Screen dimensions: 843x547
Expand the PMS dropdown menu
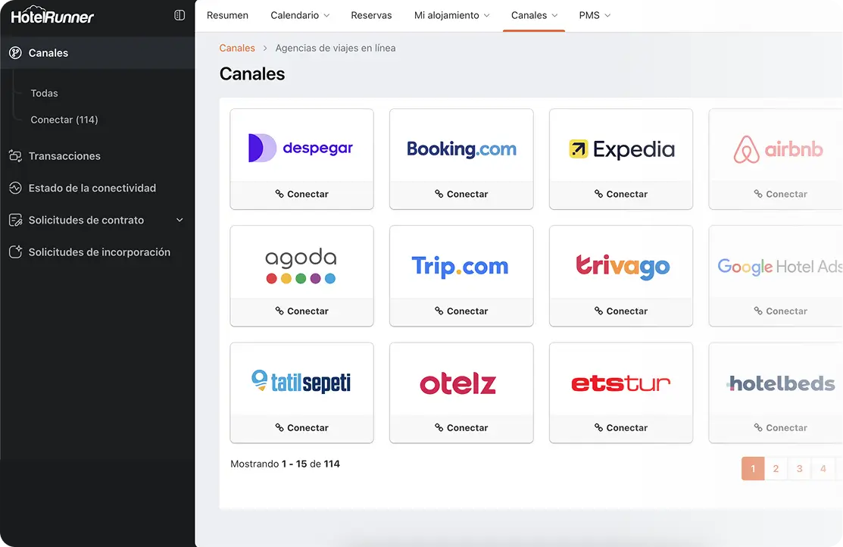594,15
